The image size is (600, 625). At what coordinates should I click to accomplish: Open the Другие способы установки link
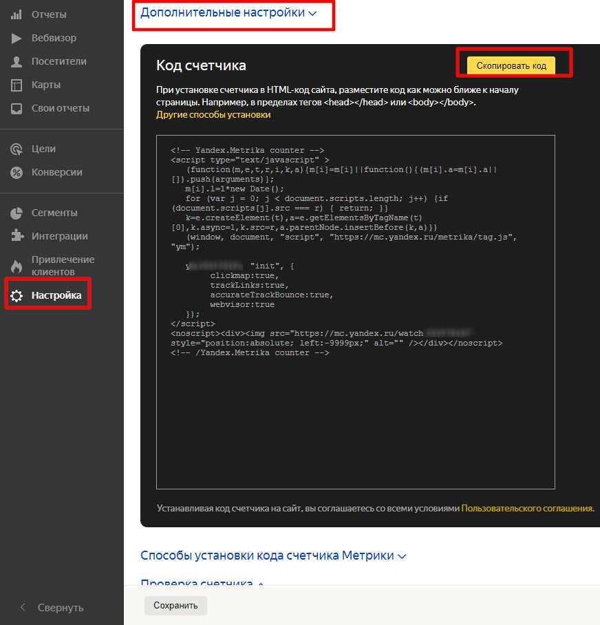pyautogui.click(x=213, y=115)
